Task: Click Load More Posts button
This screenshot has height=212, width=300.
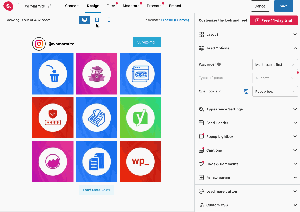Action: pyautogui.click(x=97, y=190)
